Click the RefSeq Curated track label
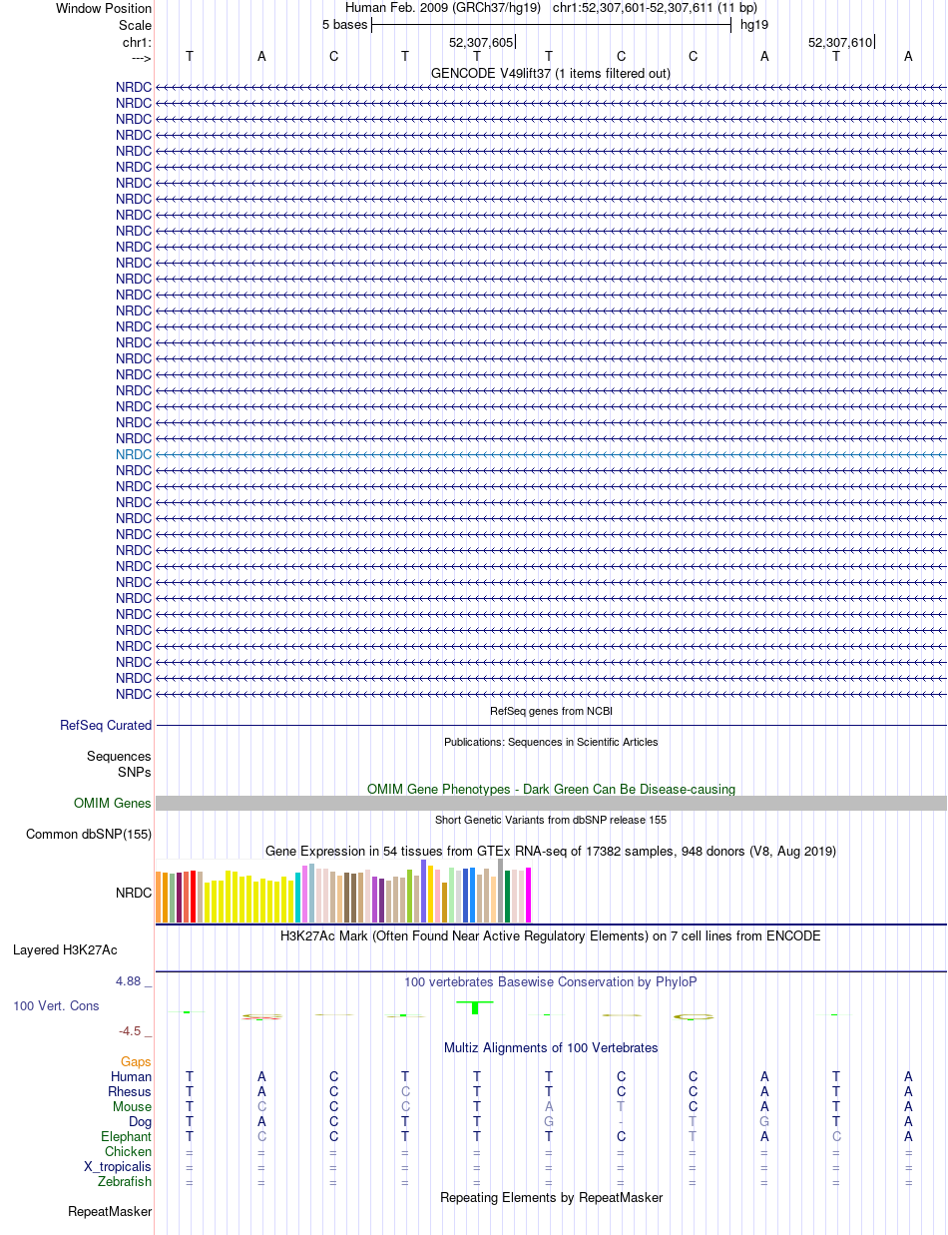The image size is (948, 1235). pyautogui.click(x=106, y=726)
